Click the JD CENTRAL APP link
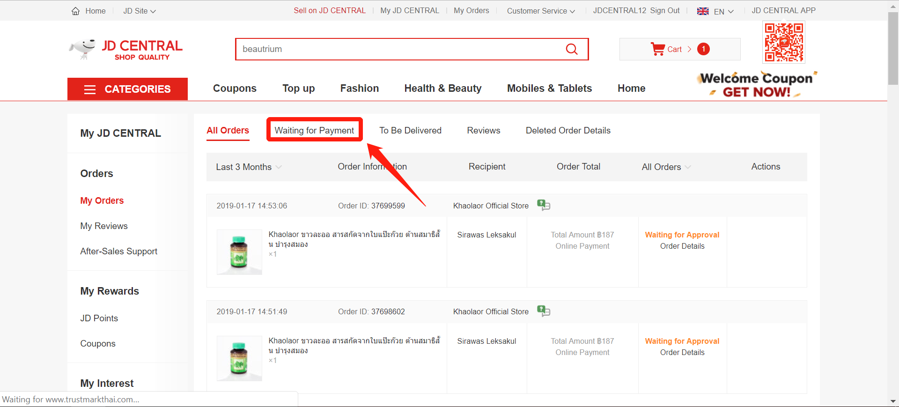Screen dimensions: 899x407 pyautogui.click(x=783, y=10)
